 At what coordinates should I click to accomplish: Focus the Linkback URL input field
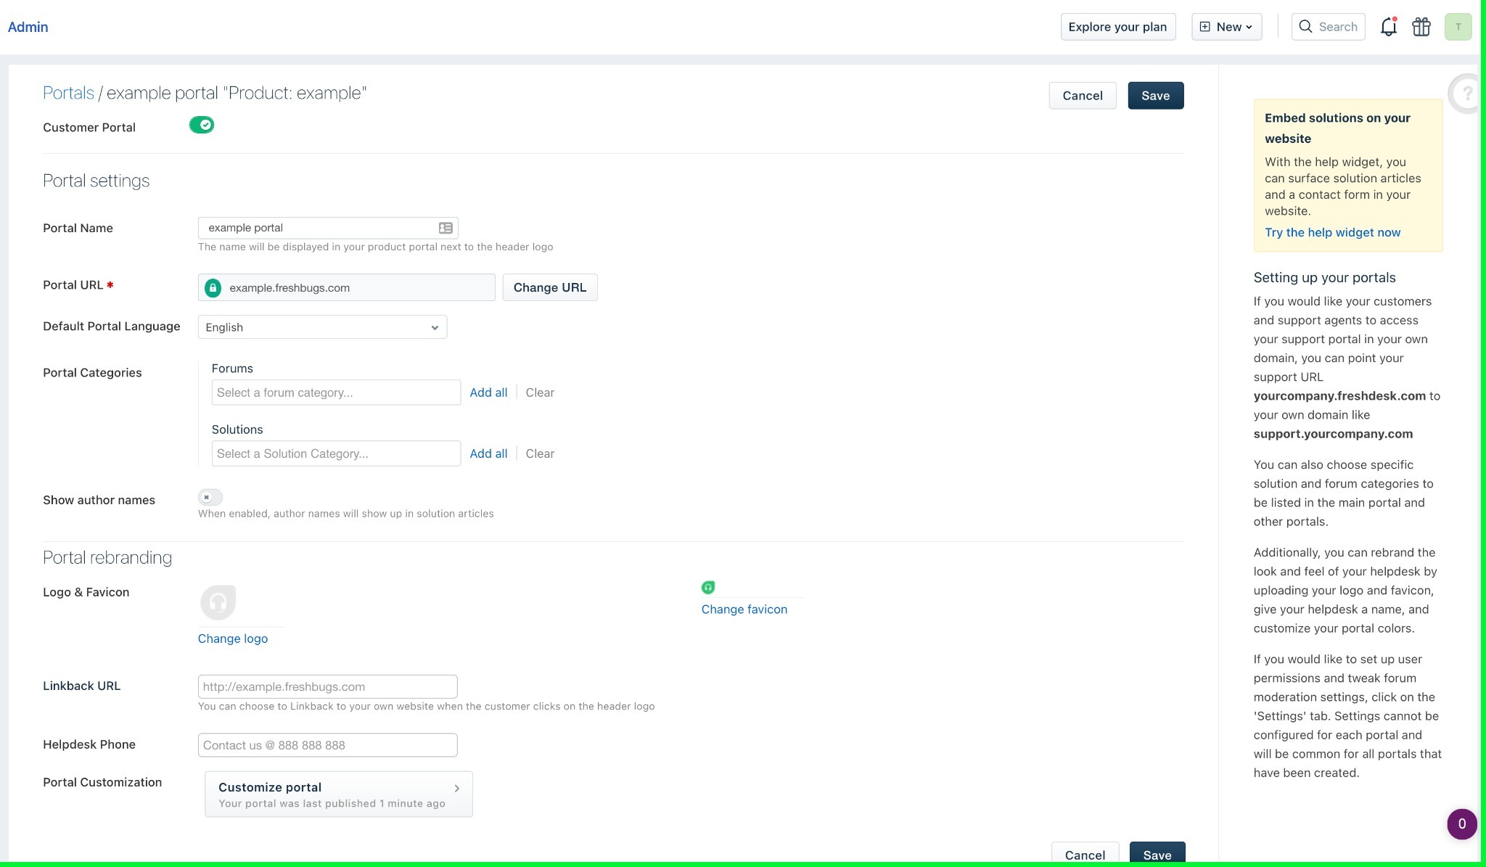click(327, 686)
